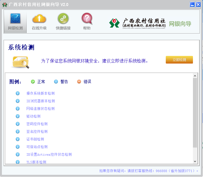Screen dimensions: 203x177
Task: Click the 在线升级 tab label
Action: click(x=39, y=28)
